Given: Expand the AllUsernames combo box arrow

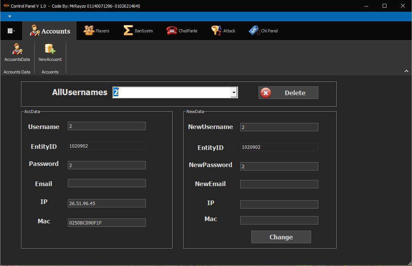Looking at the screenshot, I should pos(234,92).
